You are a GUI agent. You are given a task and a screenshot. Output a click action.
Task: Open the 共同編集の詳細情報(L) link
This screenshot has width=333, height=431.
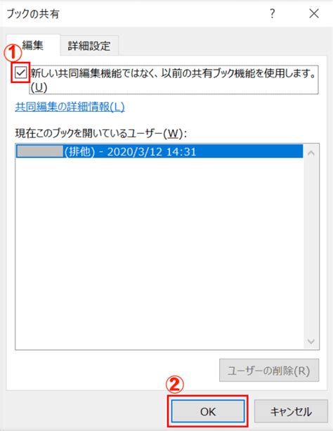(x=70, y=107)
